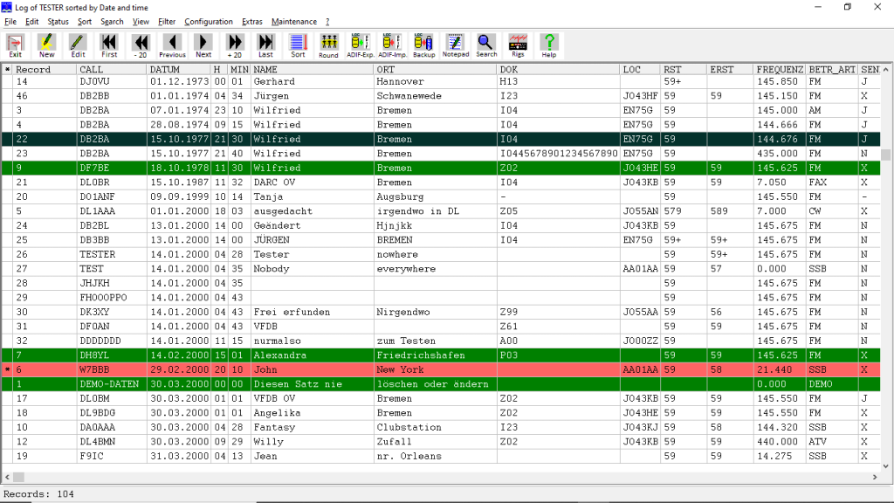
Task: Click the Round toolbar icon
Action: 328,45
